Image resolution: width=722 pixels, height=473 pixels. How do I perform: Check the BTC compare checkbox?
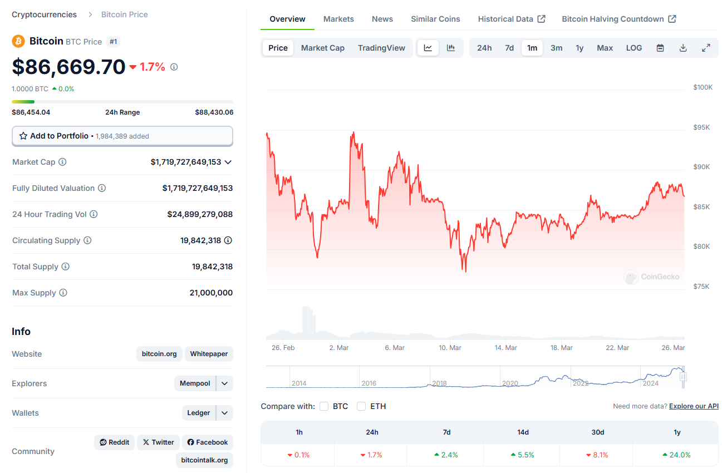point(324,406)
